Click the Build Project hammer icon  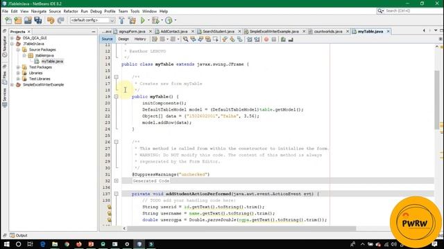point(122,20)
